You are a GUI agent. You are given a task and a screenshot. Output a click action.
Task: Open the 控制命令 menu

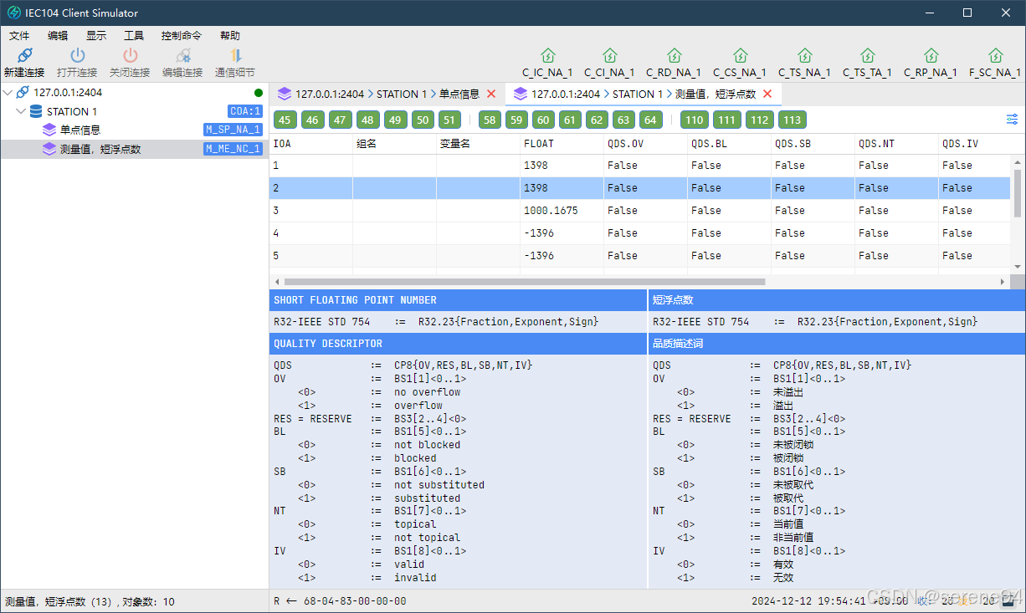click(x=182, y=35)
